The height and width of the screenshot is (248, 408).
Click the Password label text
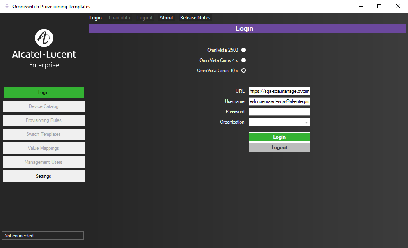click(x=235, y=112)
